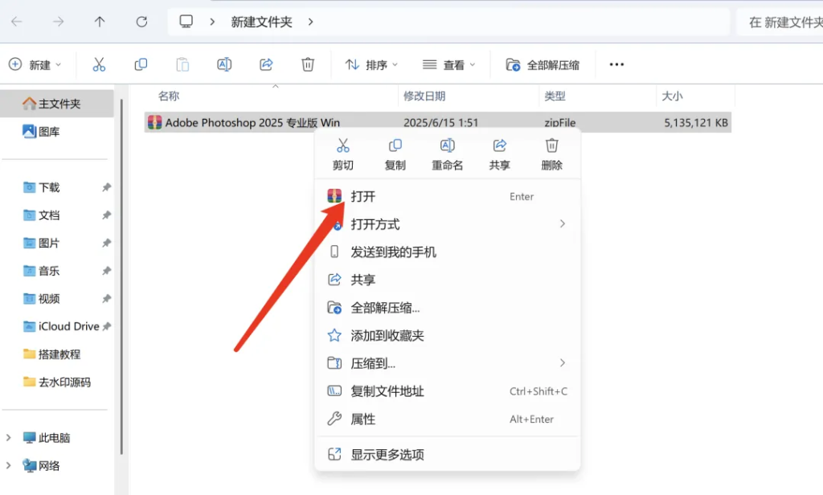Click 剪切 in the context menu
Viewport: 823px width, 495px height.
click(x=342, y=154)
